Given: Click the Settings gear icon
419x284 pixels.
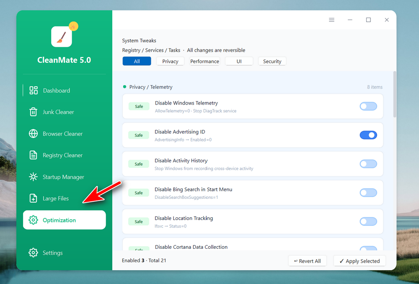Looking at the screenshot, I should pyautogui.click(x=34, y=253).
